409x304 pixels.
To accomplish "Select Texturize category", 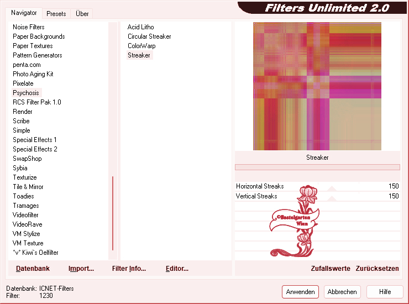I will pos(25,177).
